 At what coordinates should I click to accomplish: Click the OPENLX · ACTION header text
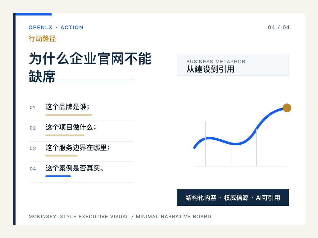click(x=56, y=27)
